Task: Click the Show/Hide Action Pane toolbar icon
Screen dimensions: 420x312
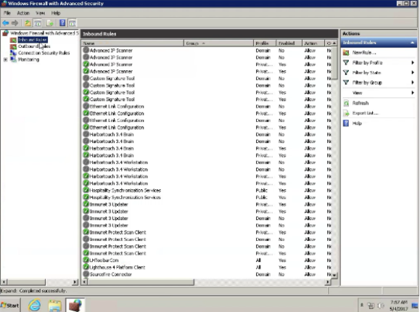Action: click(x=73, y=23)
